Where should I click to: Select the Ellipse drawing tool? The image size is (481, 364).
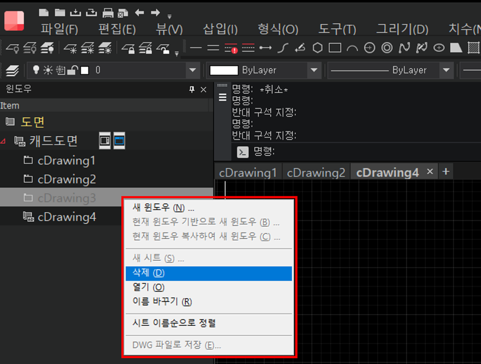pos(439,48)
